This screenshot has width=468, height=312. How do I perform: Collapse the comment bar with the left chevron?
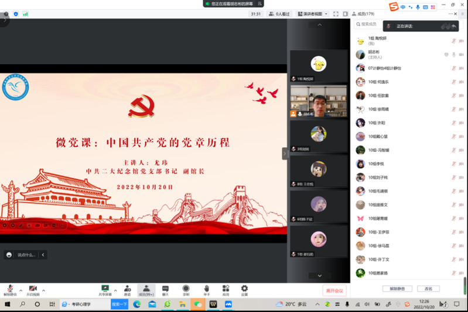point(43,255)
